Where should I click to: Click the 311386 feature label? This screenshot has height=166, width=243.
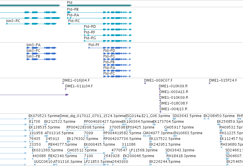[x=128, y=145]
